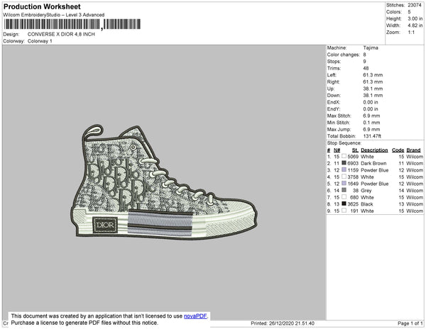Select the Machine value "Tajima"

(371, 48)
